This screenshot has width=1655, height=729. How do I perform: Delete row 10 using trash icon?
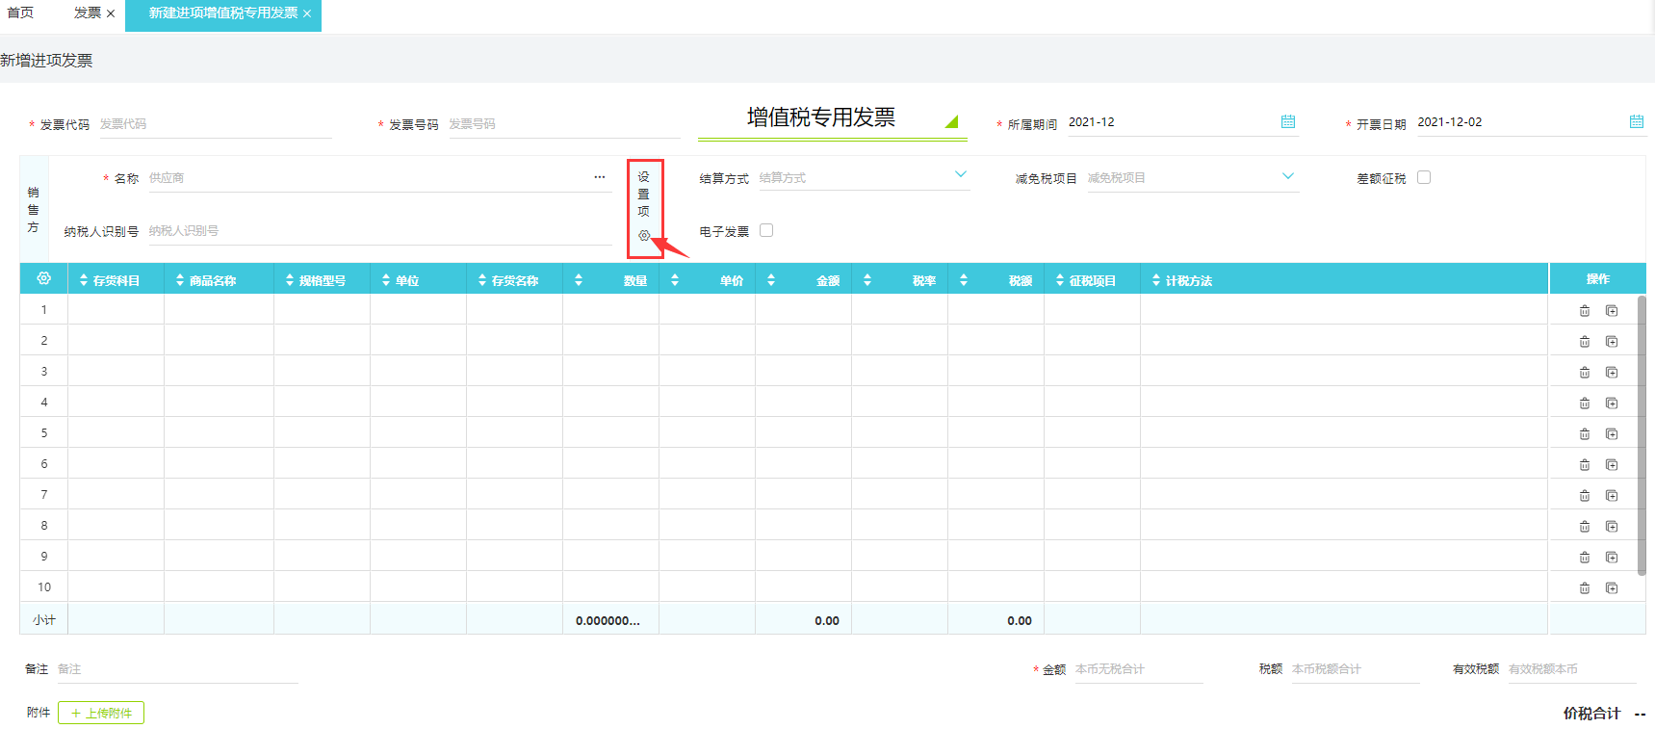tap(1584, 587)
